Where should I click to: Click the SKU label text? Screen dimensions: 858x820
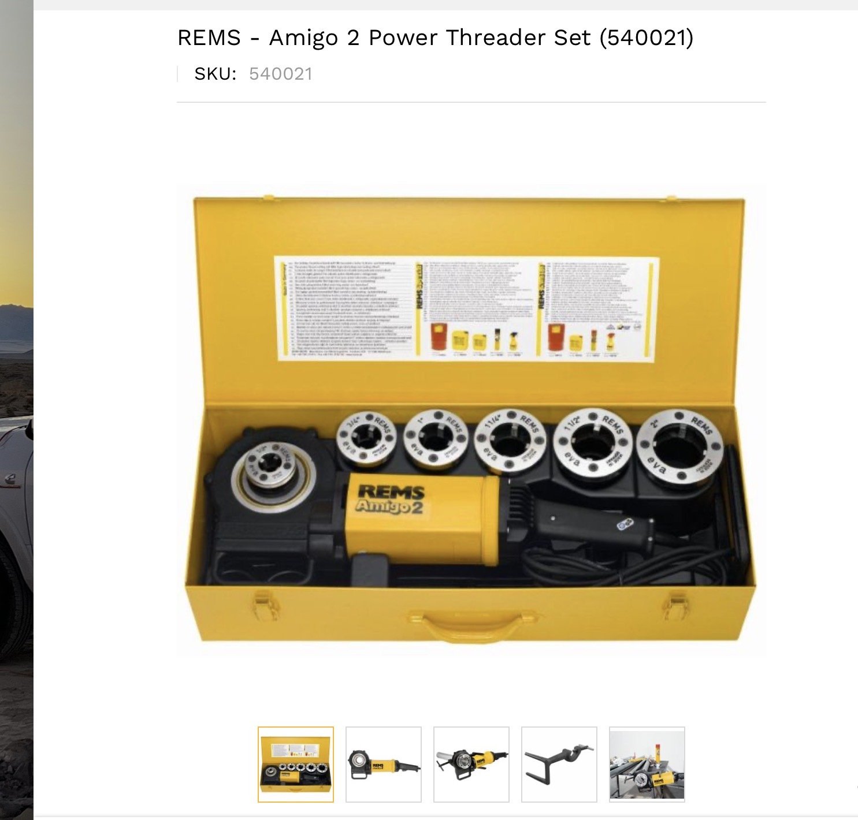pyautogui.click(x=216, y=74)
